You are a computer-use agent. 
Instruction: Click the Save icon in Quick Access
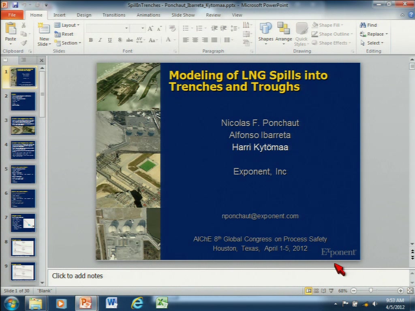[15, 5]
